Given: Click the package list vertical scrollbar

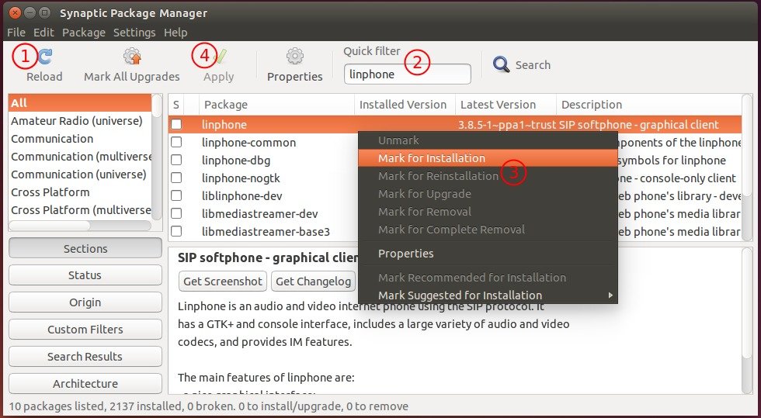Looking at the screenshot, I should click(x=747, y=168).
